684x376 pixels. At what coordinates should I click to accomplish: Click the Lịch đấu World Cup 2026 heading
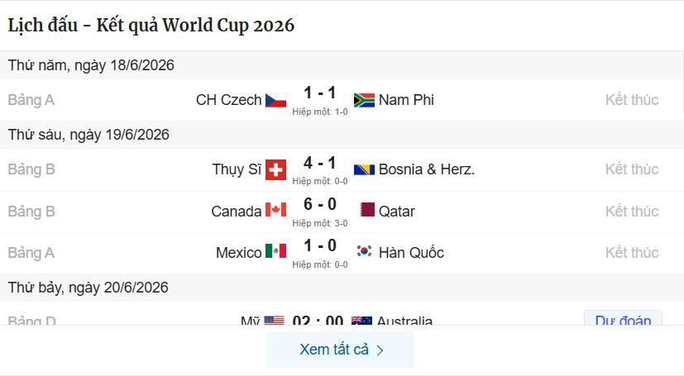click(x=151, y=26)
